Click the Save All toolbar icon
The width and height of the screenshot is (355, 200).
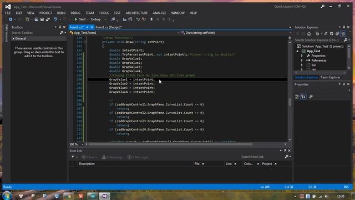point(48,19)
